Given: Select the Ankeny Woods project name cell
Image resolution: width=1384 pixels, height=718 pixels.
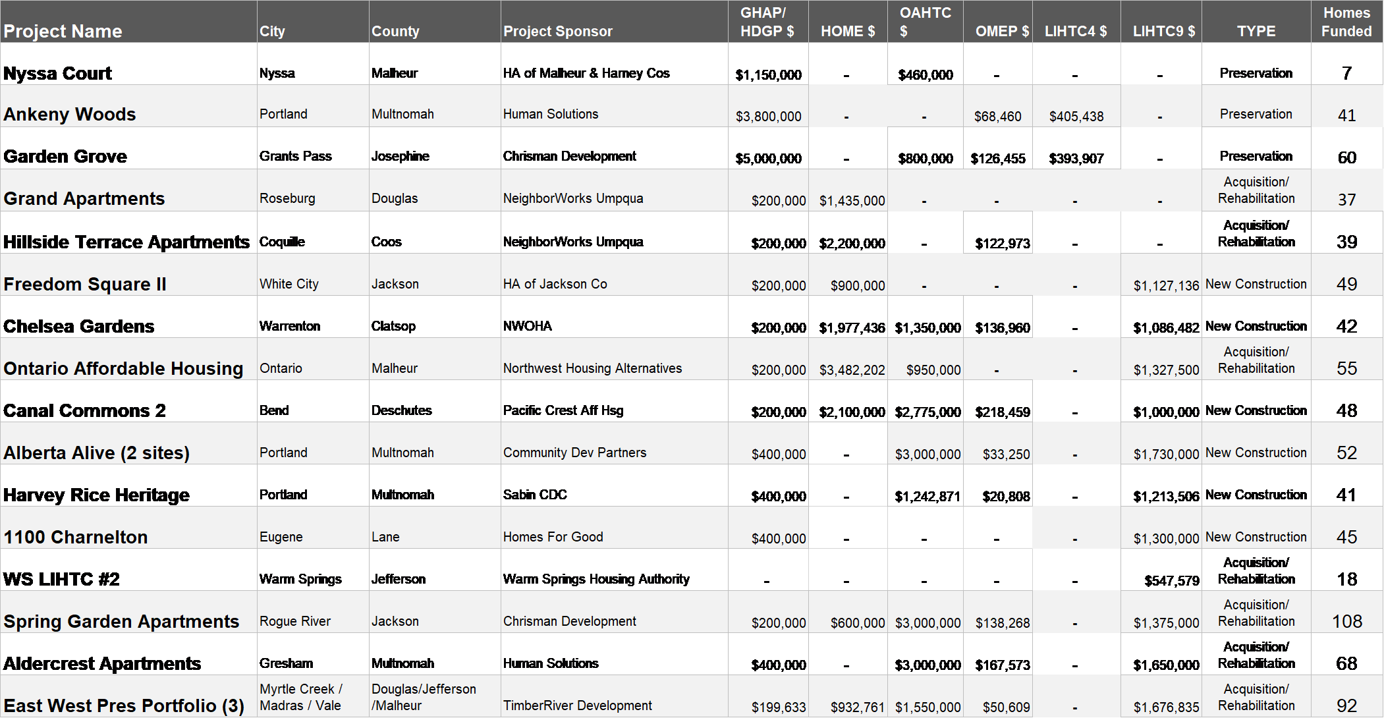Looking at the screenshot, I should point(70,114).
